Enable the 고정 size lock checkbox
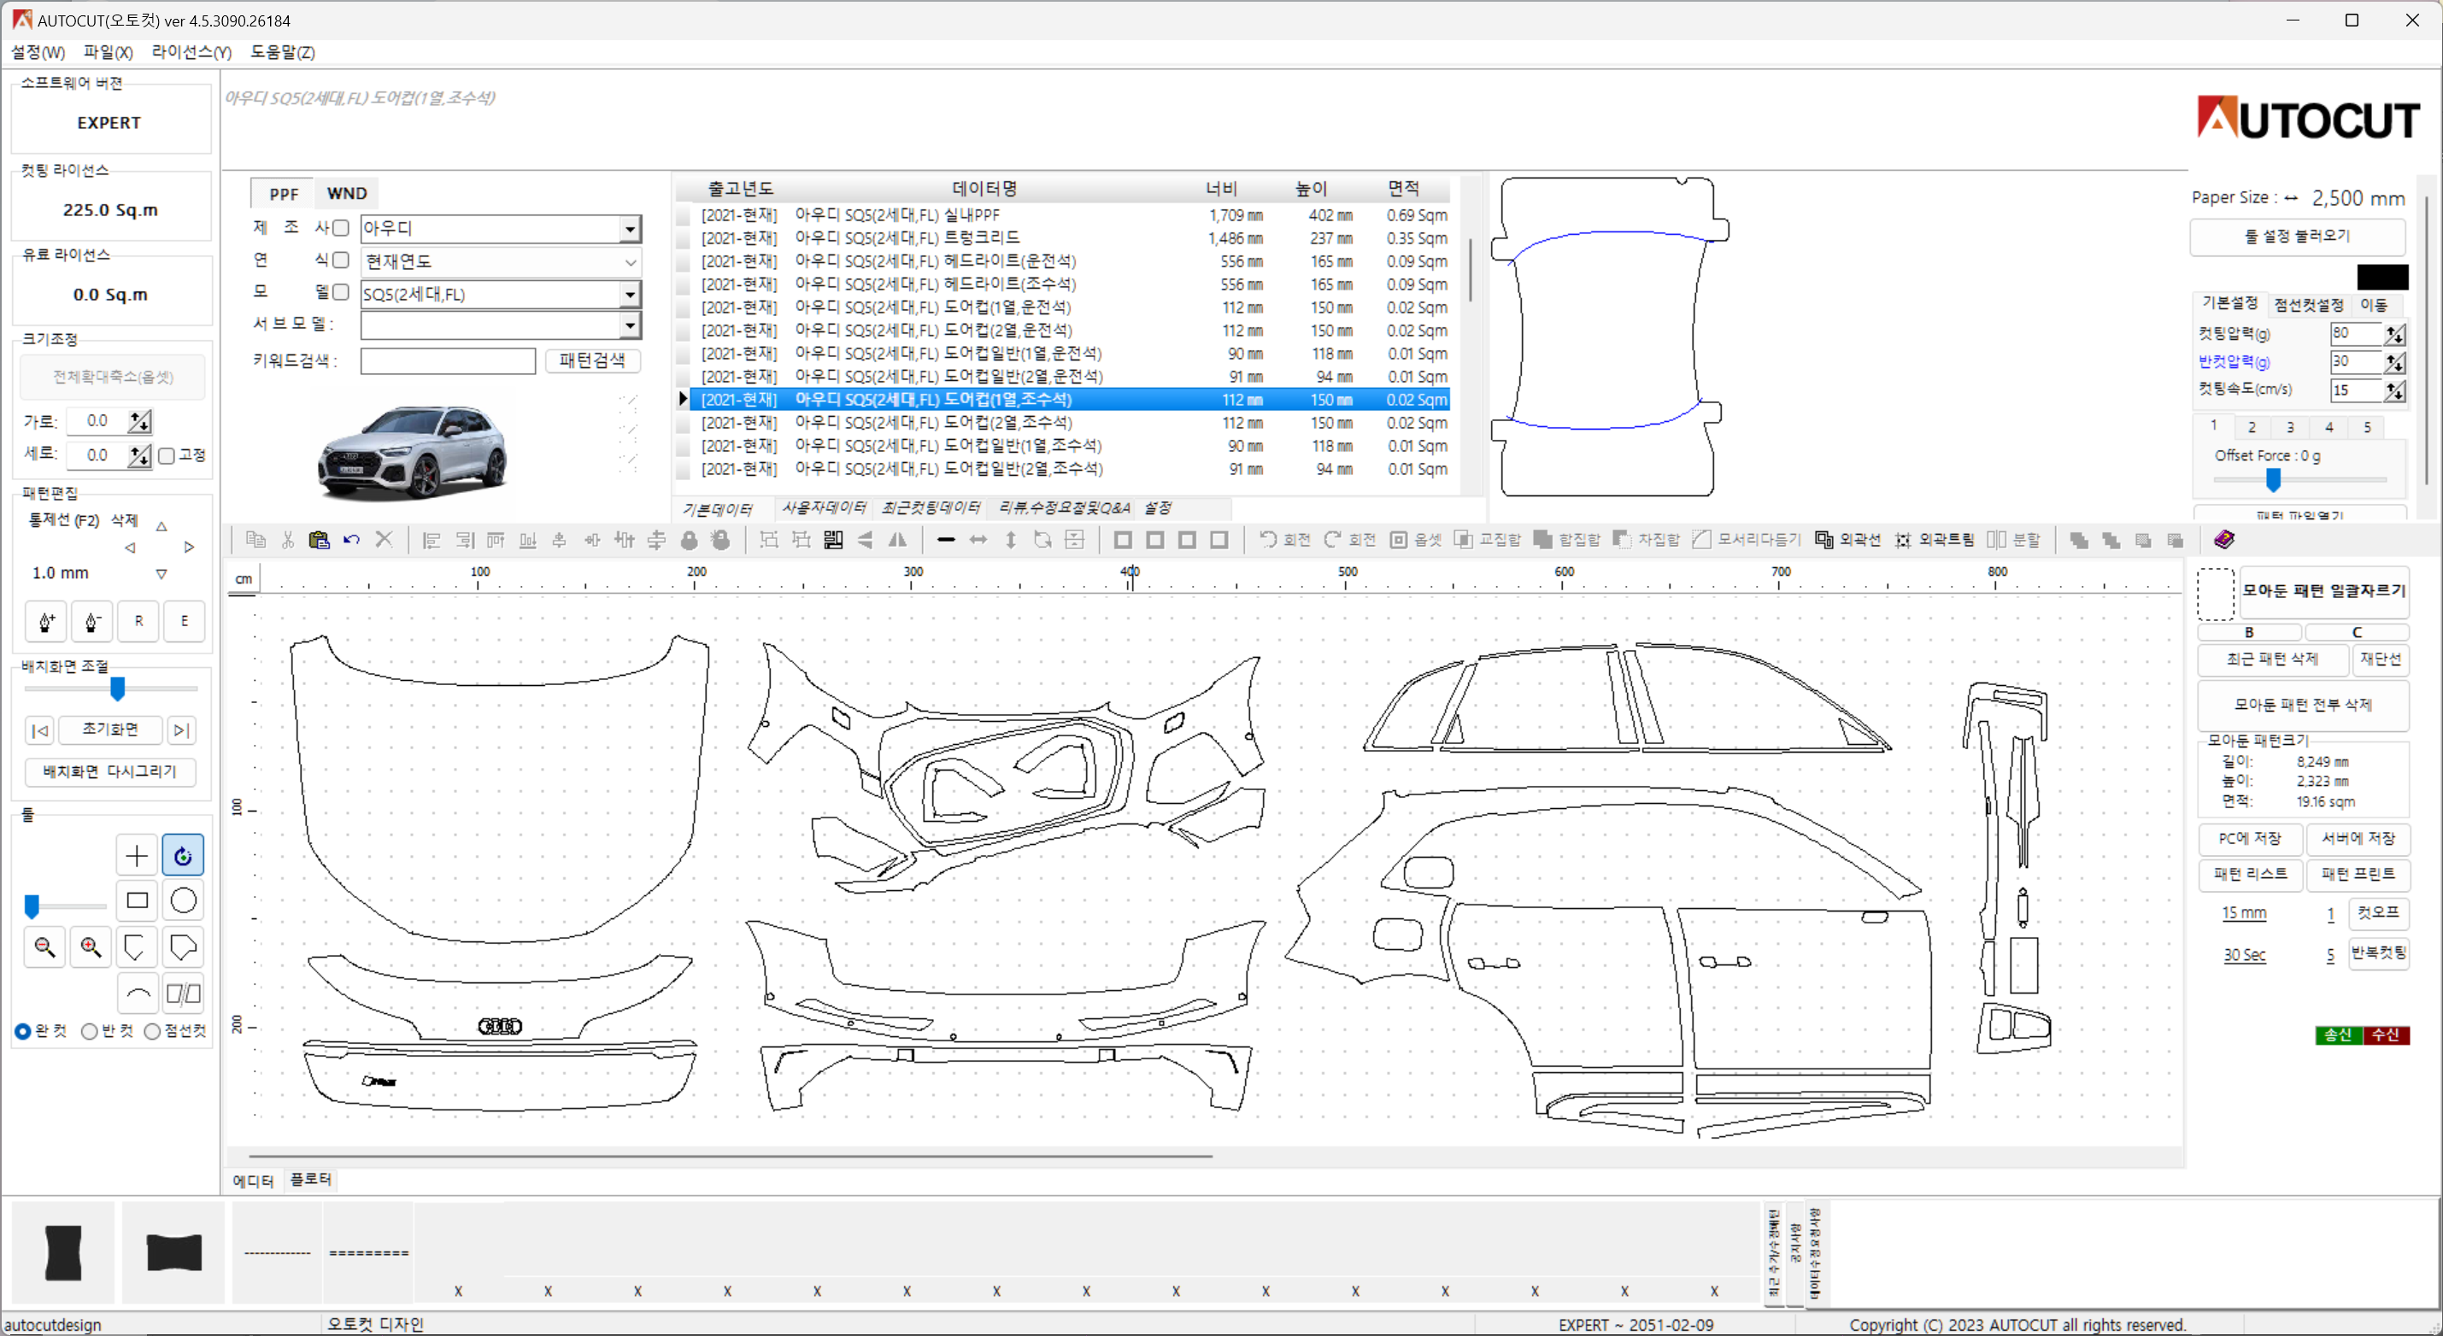This screenshot has width=2443, height=1336. (167, 455)
